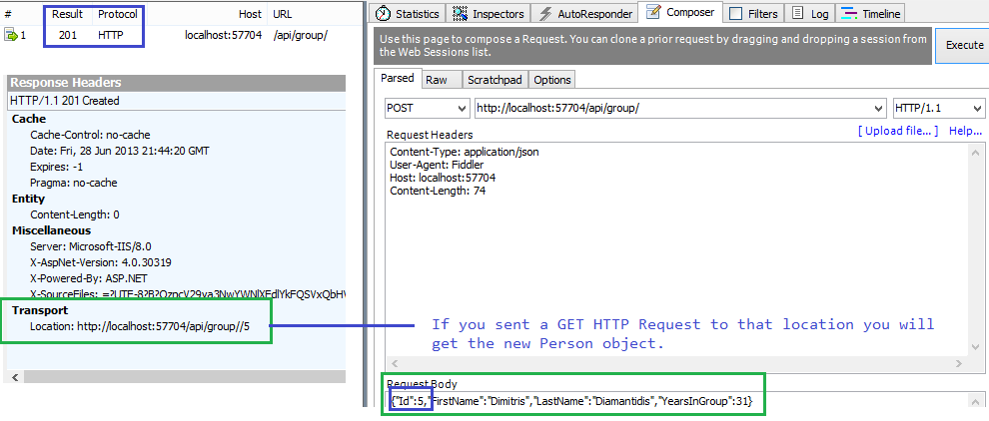Click the Composer pencil icon
Image resolution: width=989 pixels, height=421 pixels.
[653, 13]
